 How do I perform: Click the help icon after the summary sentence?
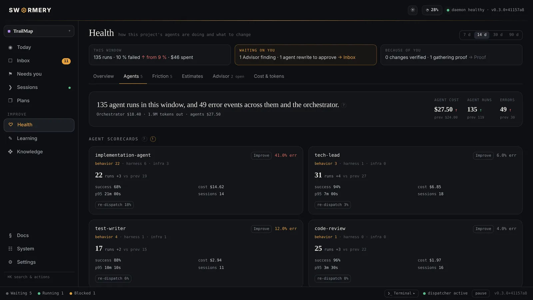pos(344,105)
